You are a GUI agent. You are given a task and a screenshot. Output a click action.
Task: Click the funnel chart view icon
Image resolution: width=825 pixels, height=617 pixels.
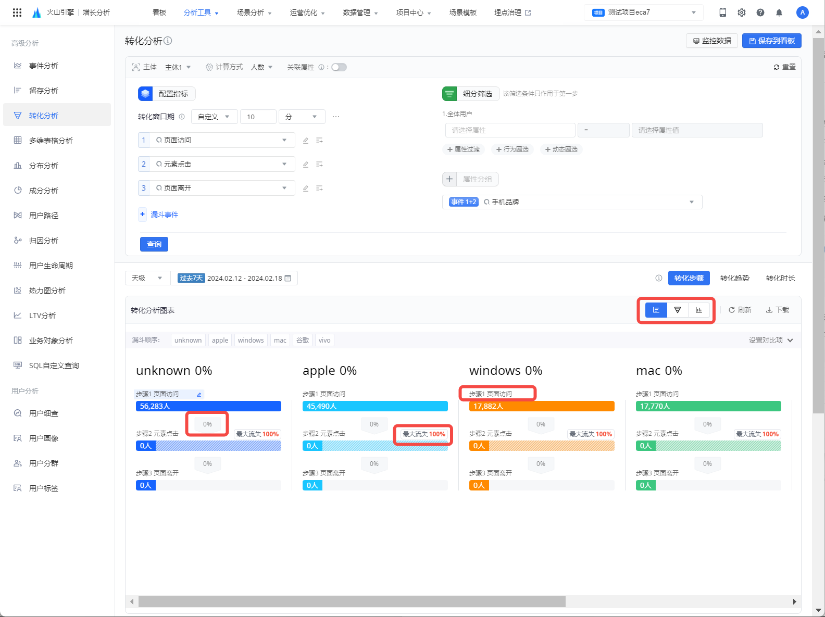677,310
